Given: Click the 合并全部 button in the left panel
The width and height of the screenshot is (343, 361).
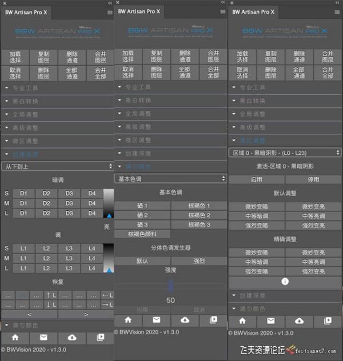Looking at the screenshot, I should [x=101, y=73].
